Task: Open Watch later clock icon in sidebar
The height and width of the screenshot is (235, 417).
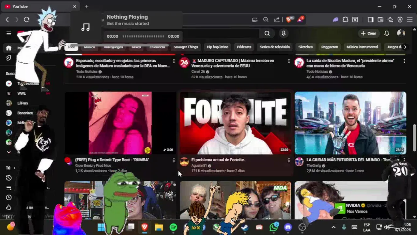Action: point(9,197)
